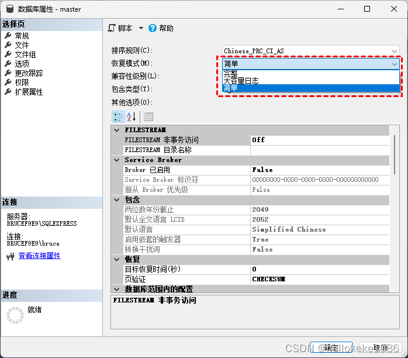Open the 更改跟踪 page
Screen dimensions: 408x358
pyautogui.click(x=29, y=73)
